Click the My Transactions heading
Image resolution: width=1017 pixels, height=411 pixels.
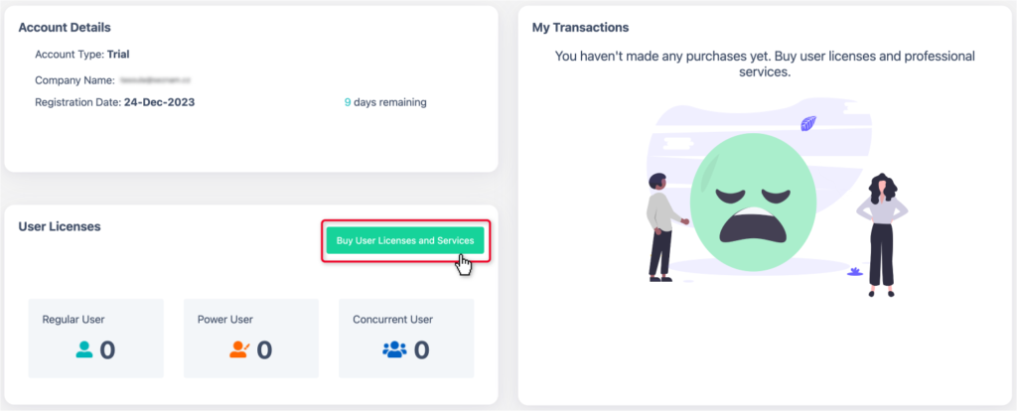tap(580, 27)
